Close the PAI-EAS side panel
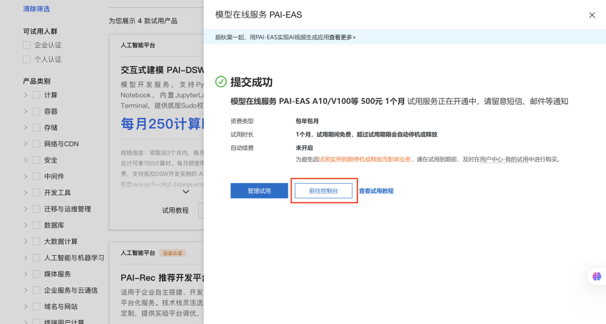The width and height of the screenshot is (606, 324). coord(591,15)
